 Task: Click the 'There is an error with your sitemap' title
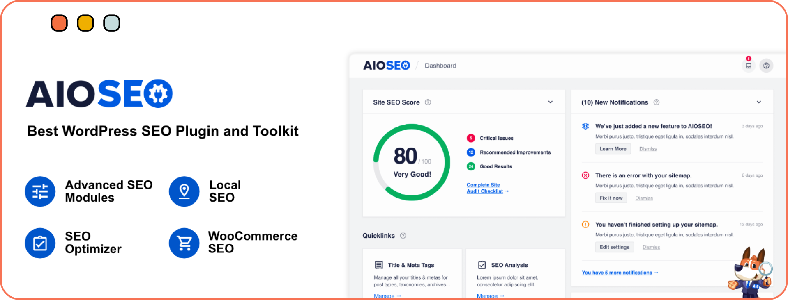tap(643, 175)
